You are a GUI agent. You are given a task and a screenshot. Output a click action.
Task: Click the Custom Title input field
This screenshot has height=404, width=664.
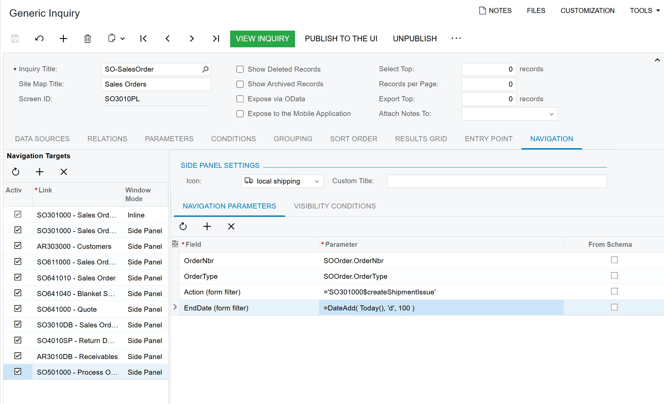[497, 181]
